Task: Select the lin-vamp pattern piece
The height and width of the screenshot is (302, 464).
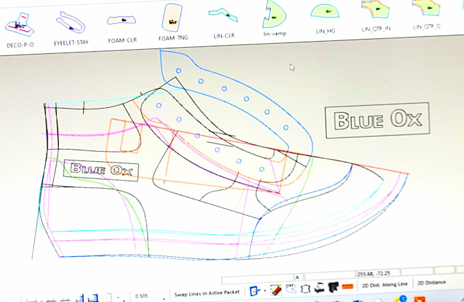Action: coord(274,18)
